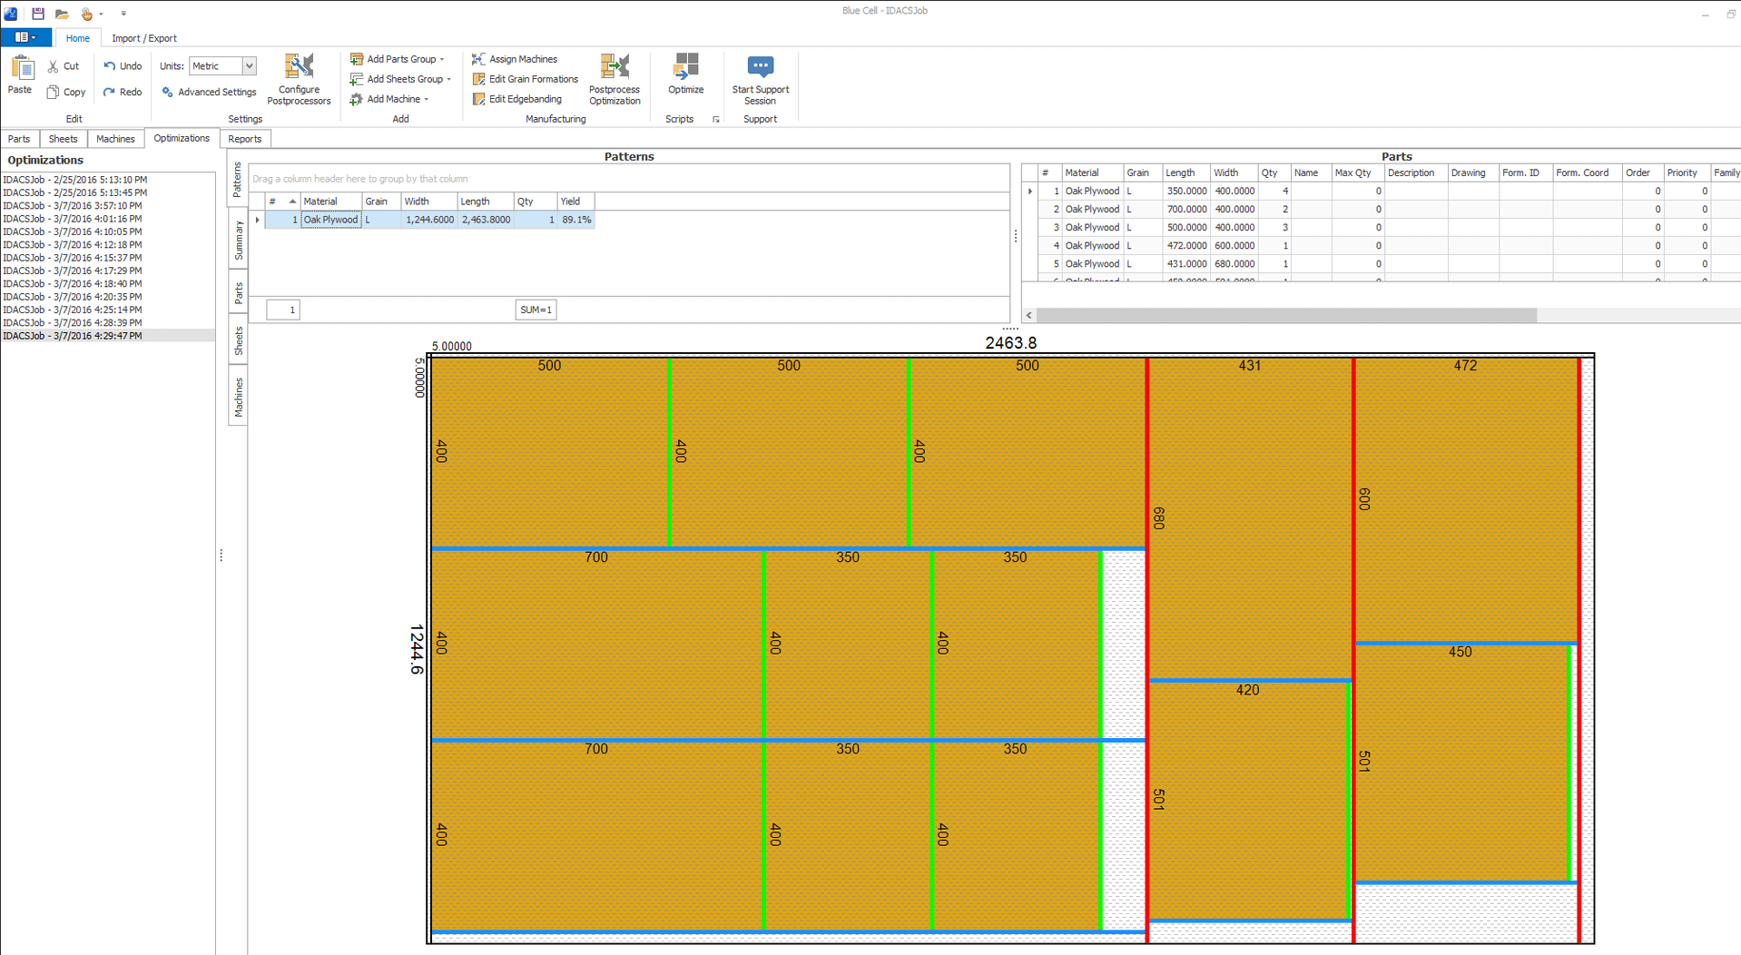The height and width of the screenshot is (955, 1741).
Task: Click the 420 by 501 part in the layout
Action: click(x=1248, y=801)
